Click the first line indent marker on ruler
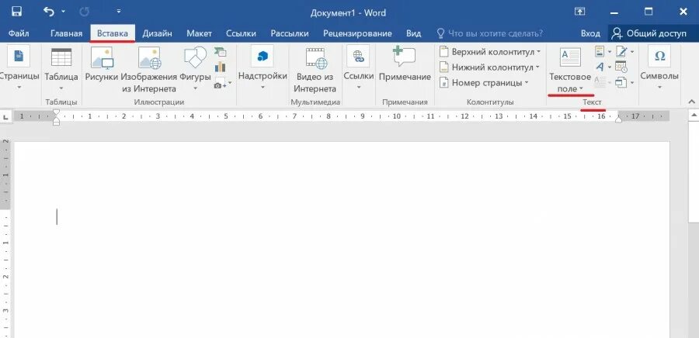 point(56,113)
